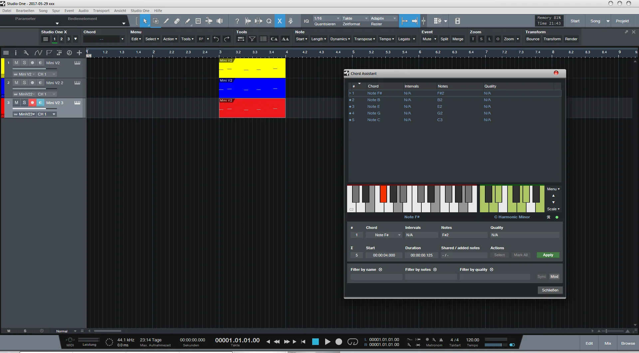This screenshot has width=639, height=353.
Task: Open the Note F# chord dropdown
Action: 384,235
